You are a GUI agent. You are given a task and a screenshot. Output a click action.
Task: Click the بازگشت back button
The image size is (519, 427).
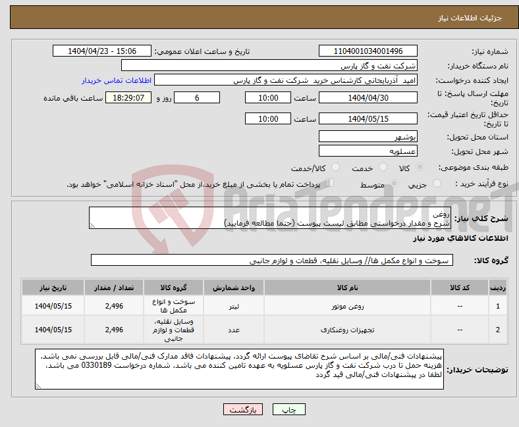tap(243, 409)
